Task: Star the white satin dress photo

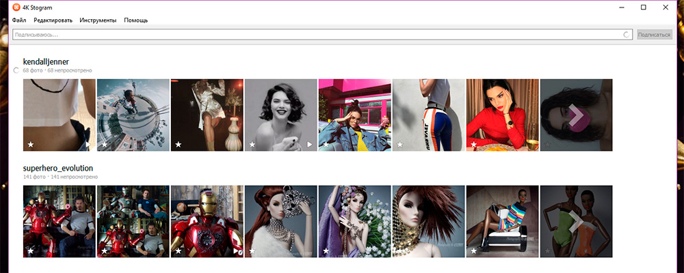Action: pyautogui.click(x=178, y=144)
